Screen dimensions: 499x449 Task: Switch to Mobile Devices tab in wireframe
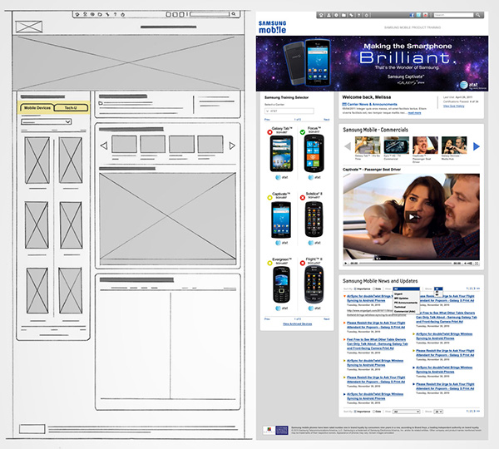[x=37, y=108]
